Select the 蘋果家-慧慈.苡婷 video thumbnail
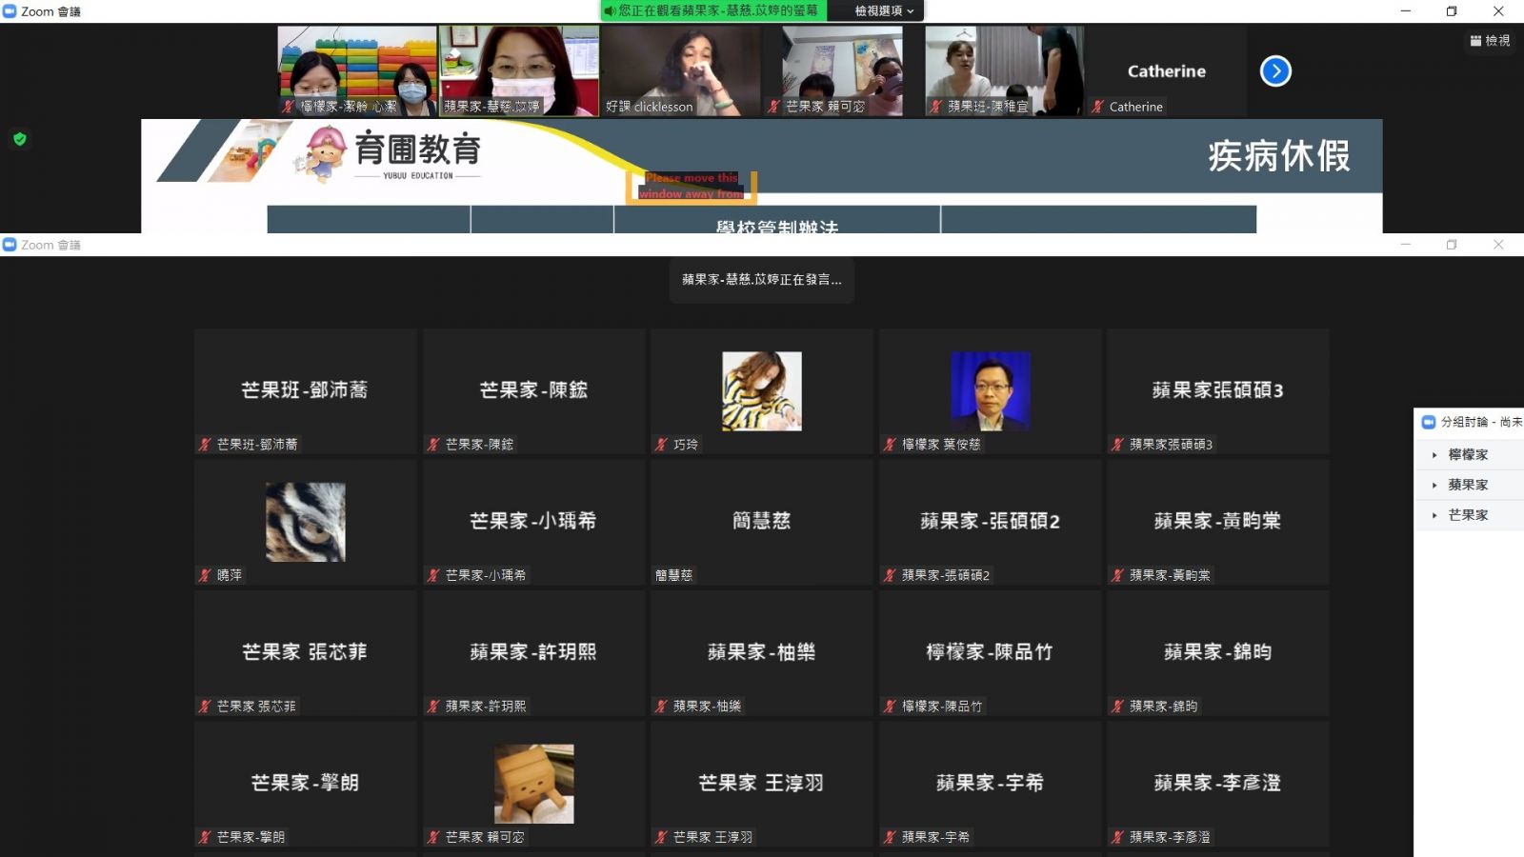 pyautogui.click(x=519, y=71)
